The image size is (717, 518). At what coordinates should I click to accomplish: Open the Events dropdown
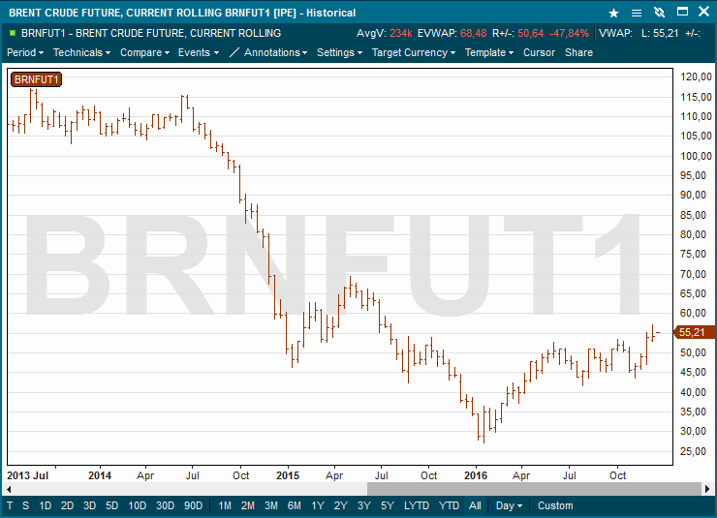(x=199, y=52)
